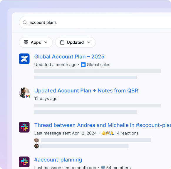Click the woman's avatar in thread preview
171x169 pixels.
pyautogui.click(x=36, y=140)
